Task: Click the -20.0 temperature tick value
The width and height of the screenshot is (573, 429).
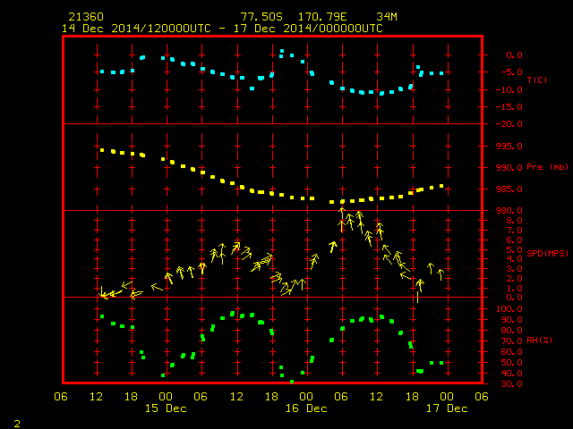Action: [x=509, y=124]
